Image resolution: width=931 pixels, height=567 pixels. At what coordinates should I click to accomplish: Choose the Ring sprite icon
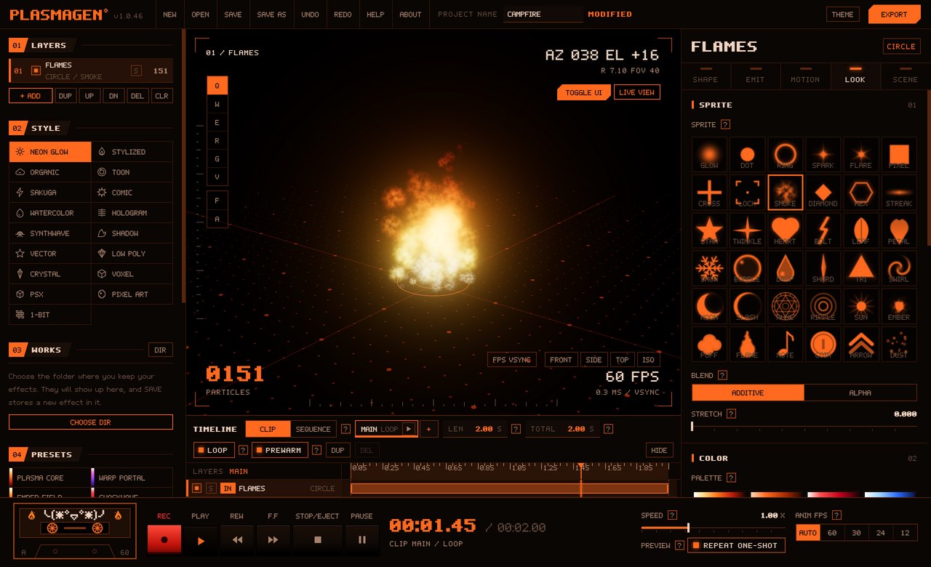click(x=785, y=155)
